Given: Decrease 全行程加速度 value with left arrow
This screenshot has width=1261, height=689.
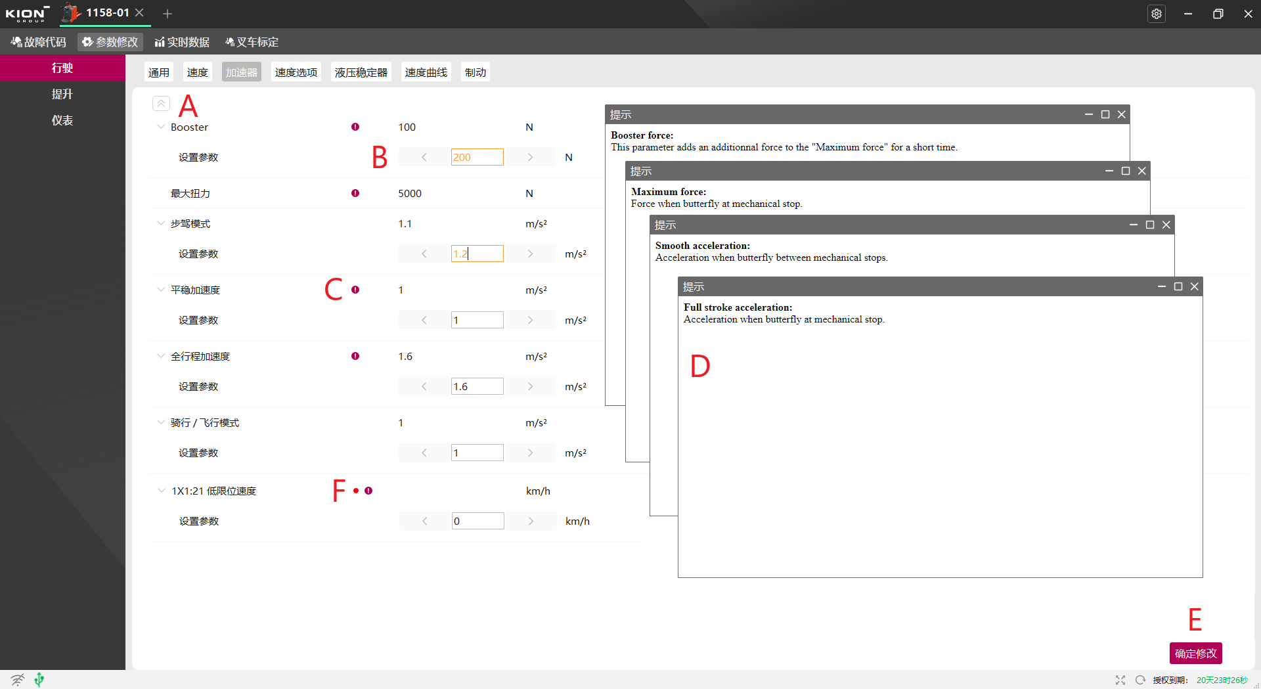Looking at the screenshot, I should (x=424, y=386).
